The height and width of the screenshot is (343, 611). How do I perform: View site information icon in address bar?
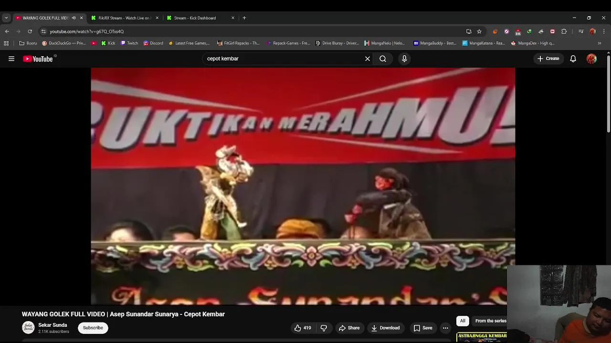pyautogui.click(x=43, y=31)
